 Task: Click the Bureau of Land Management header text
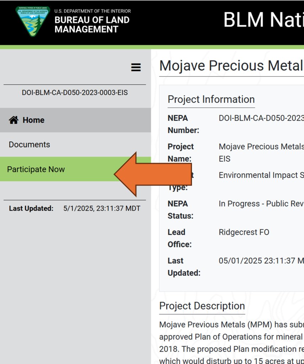point(92,25)
